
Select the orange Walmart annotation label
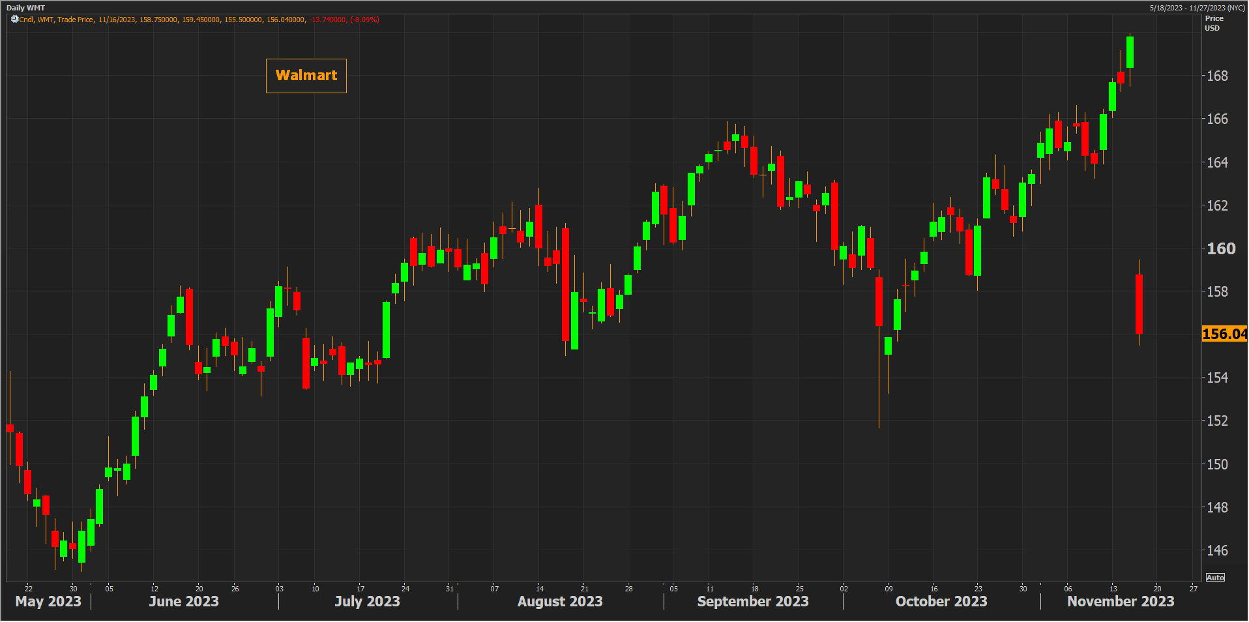click(x=306, y=76)
